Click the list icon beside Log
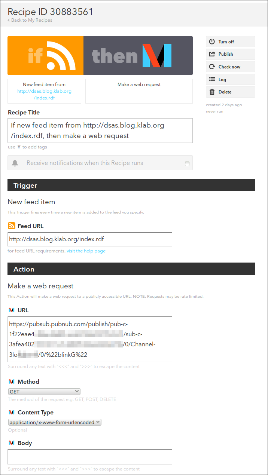This screenshot has width=268, height=475. coord(212,79)
